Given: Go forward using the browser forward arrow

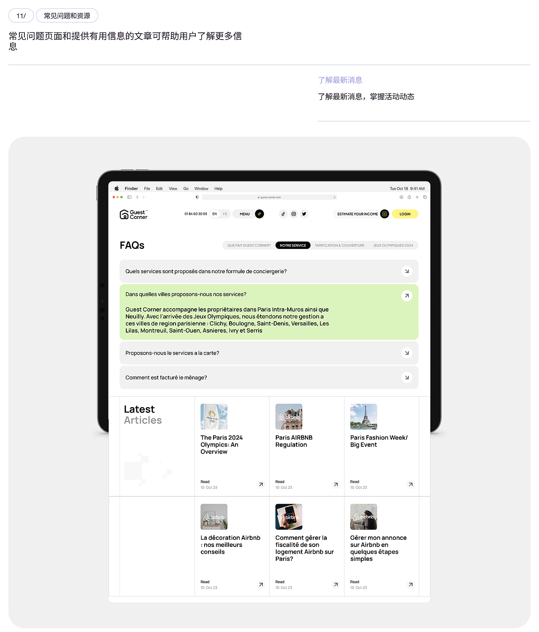Looking at the screenshot, I should 144,197.
